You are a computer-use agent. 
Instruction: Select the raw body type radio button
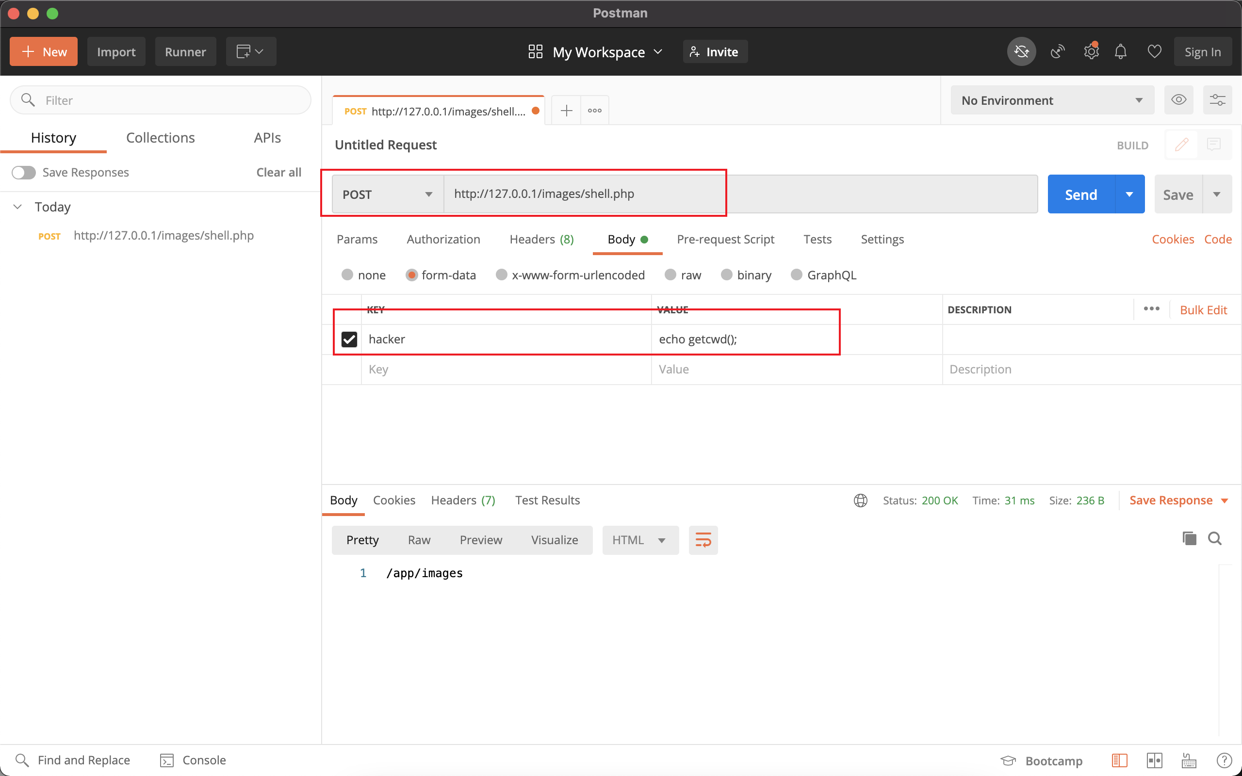click(x=670, y=275)
